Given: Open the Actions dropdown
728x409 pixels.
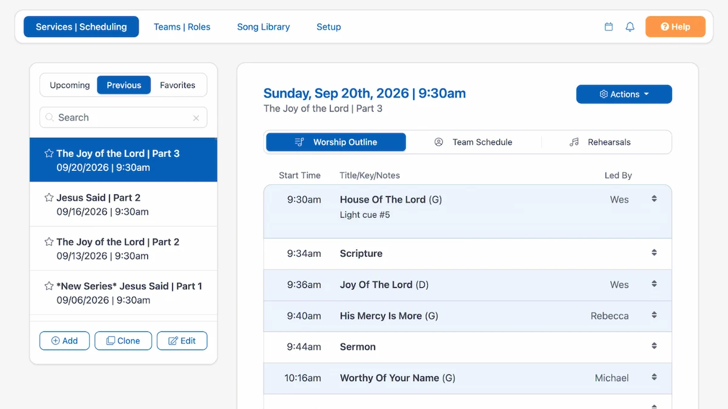Looking at the screenshot, I should (x=624, y=94).
